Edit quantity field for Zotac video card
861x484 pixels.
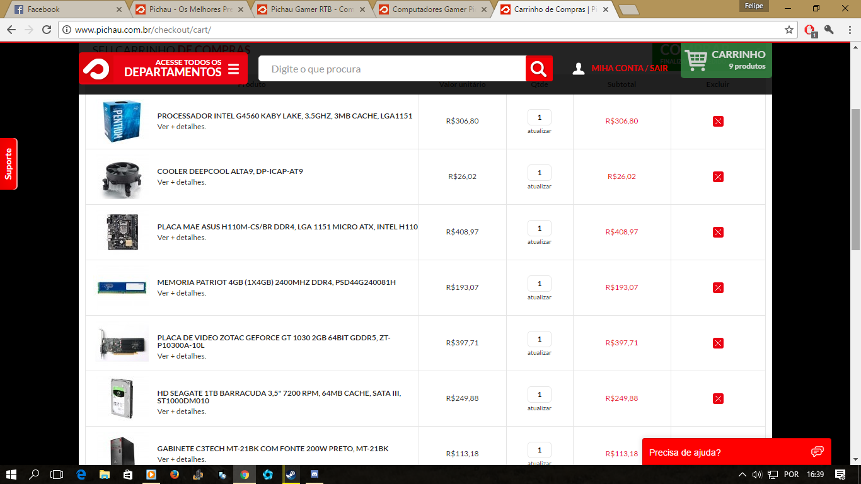[x=540, y=339]
